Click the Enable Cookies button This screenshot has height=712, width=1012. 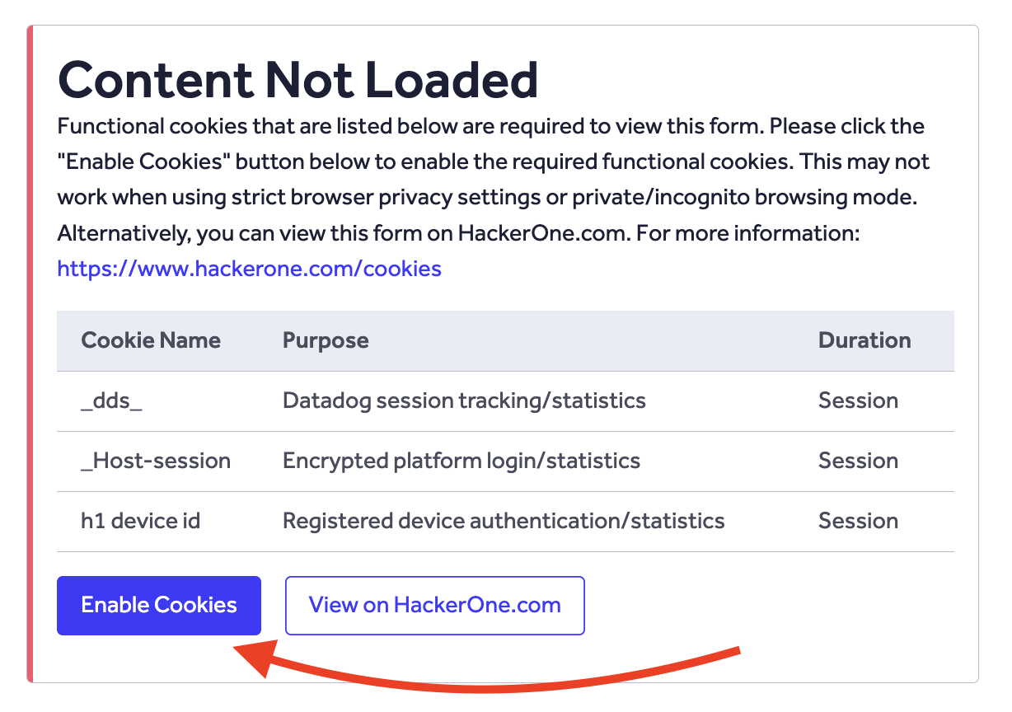158,606
